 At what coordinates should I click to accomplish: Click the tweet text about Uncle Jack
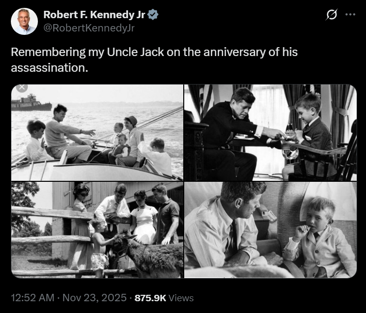pos(154,52)
